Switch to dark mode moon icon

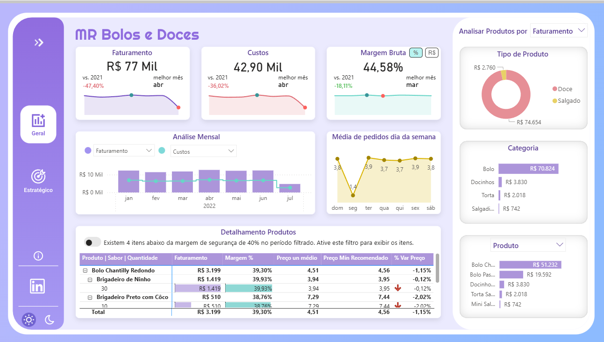pos(50,320)
